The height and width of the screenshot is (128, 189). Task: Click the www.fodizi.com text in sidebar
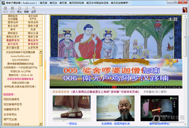[20, 56]
